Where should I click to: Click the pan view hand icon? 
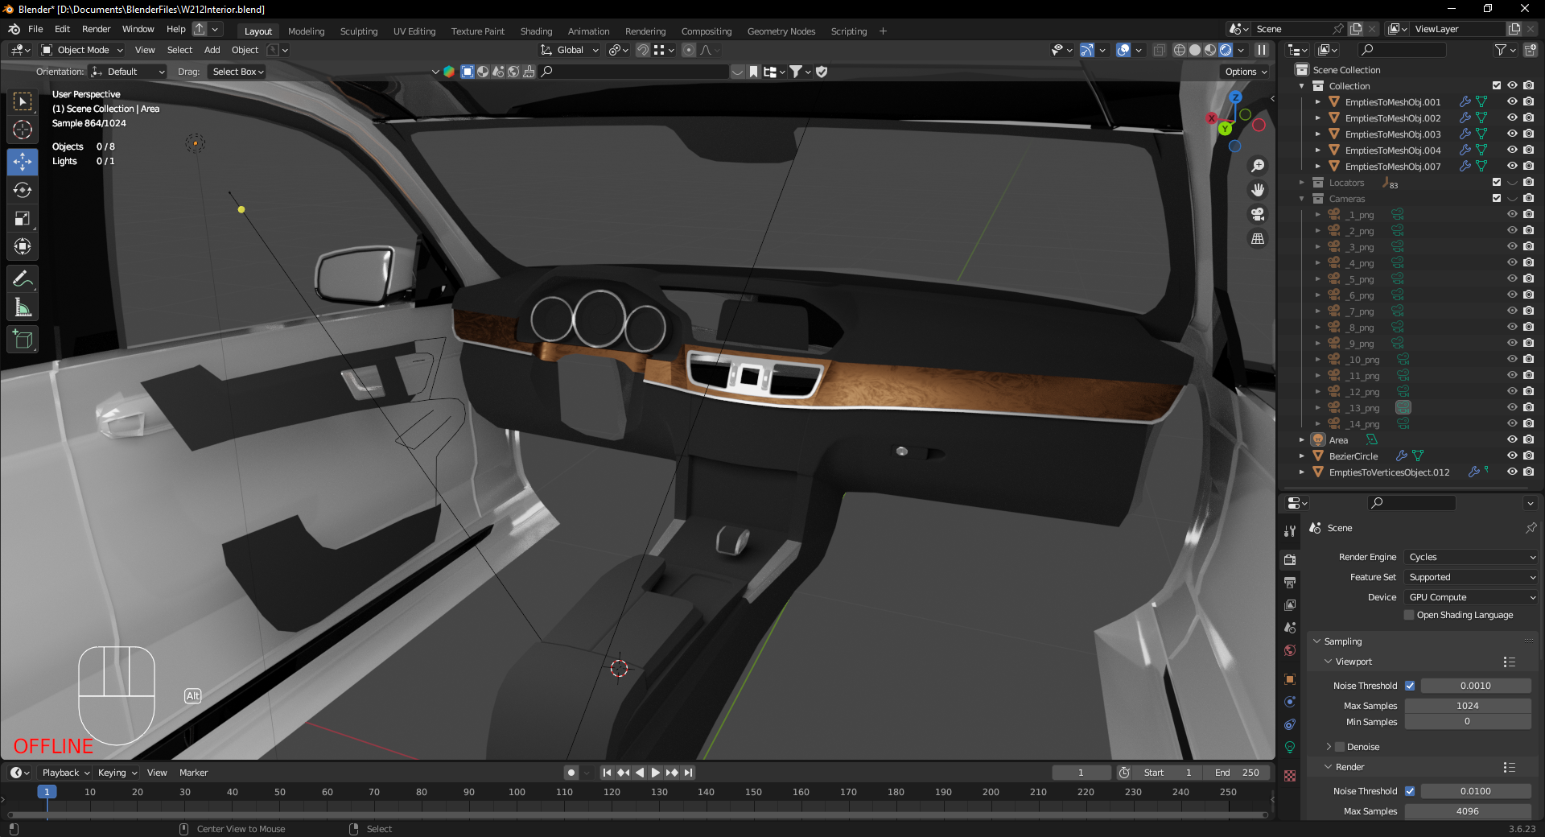coord(1258,190)
